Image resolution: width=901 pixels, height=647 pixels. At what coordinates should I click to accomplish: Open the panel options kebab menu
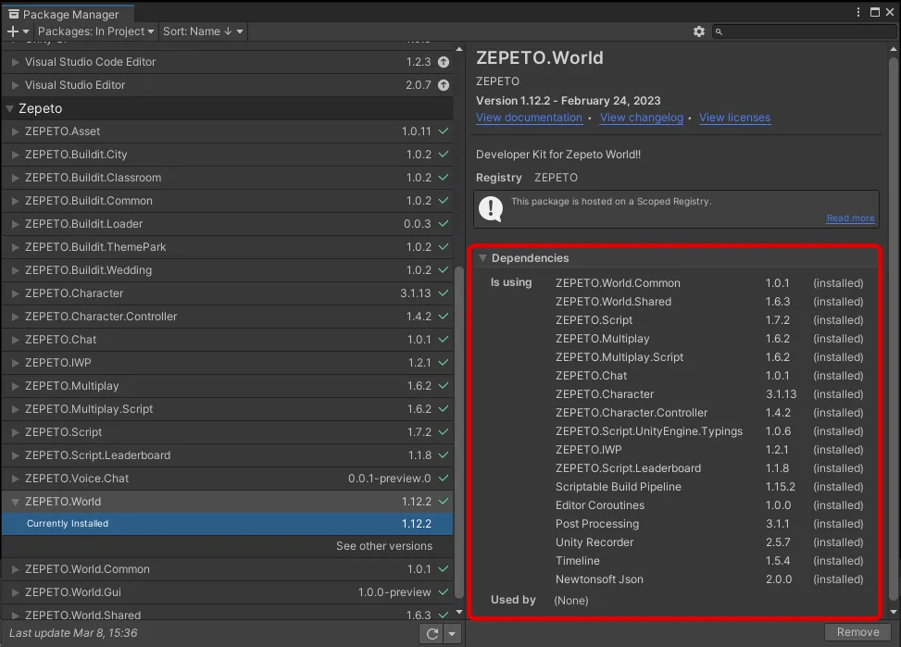(857, 10)
